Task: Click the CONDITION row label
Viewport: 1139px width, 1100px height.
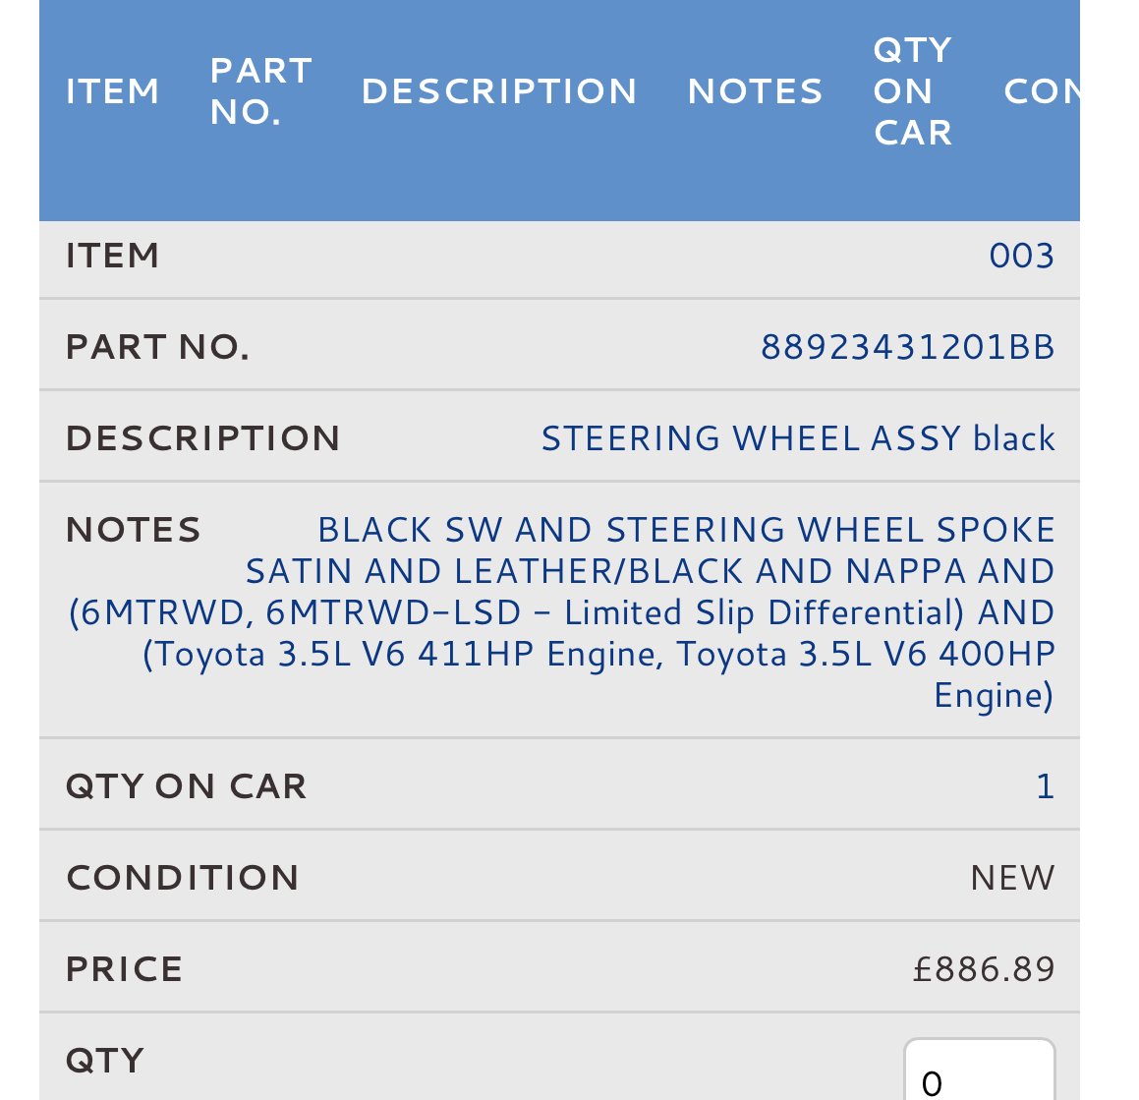Action: click(182, 878)
